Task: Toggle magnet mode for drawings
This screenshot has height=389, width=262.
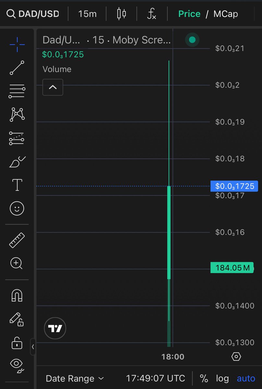Action: point(17,295)
